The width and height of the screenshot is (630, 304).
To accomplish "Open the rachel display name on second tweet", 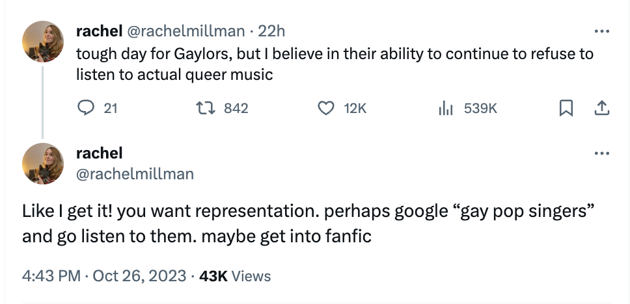I will [x=99, y=153].
